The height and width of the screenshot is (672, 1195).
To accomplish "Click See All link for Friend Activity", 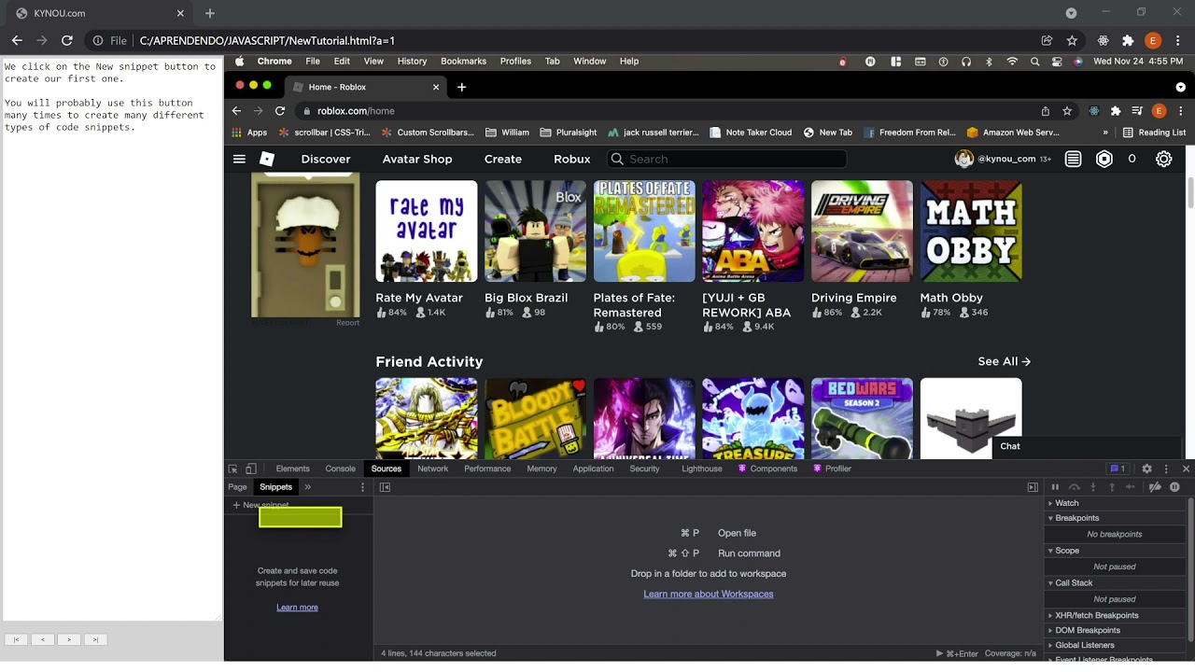I will pos(1004,361).
